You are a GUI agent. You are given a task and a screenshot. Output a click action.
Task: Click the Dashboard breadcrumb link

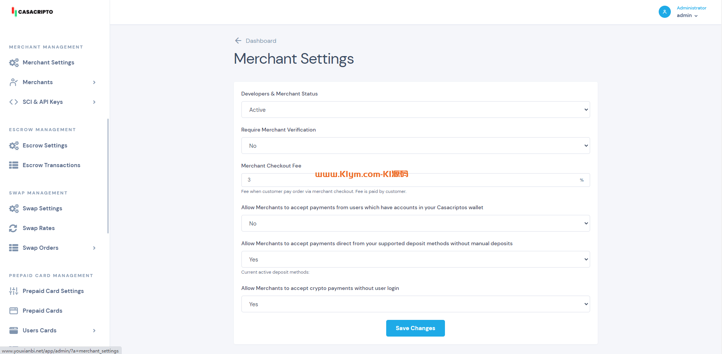[x=261, y=41]
